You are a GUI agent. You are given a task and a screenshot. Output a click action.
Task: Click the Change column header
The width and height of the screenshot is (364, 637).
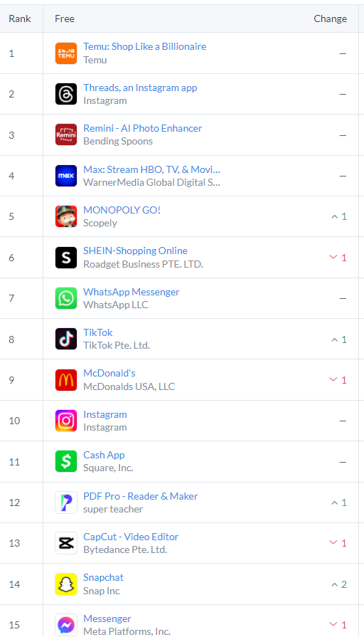coord(331,19)
